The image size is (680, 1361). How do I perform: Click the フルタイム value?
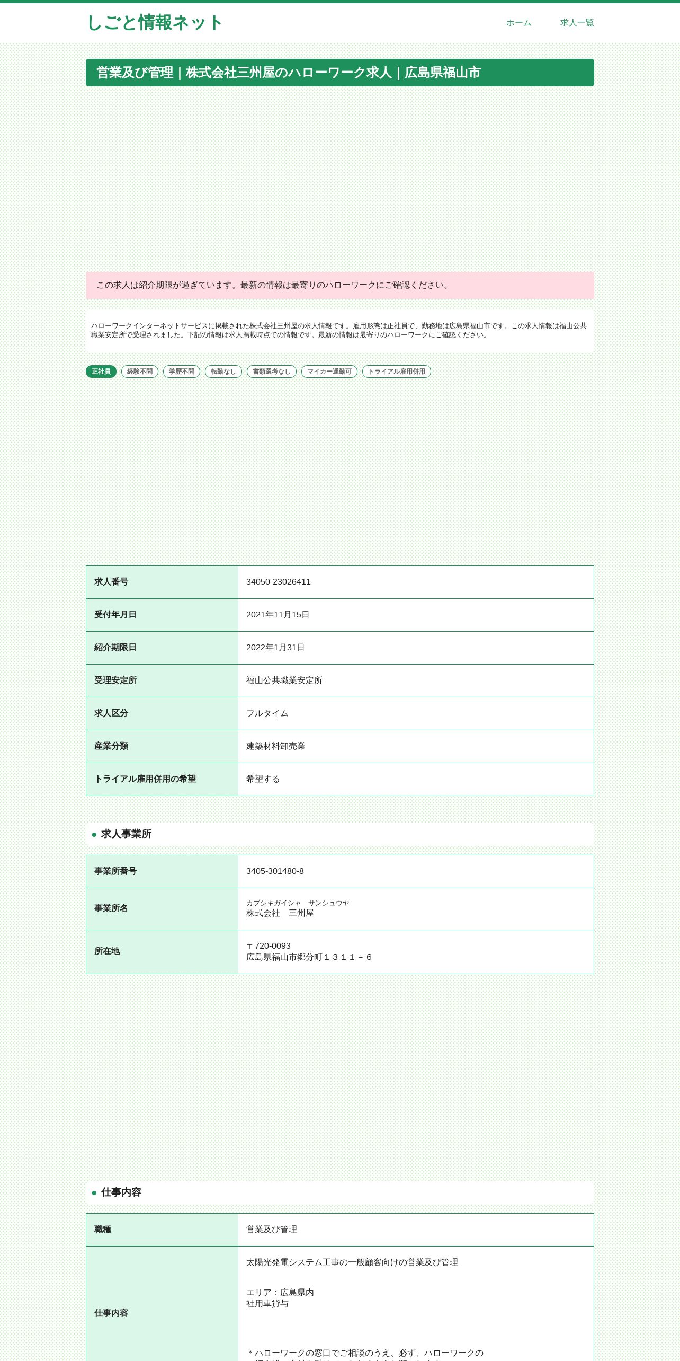coord(267,713)
